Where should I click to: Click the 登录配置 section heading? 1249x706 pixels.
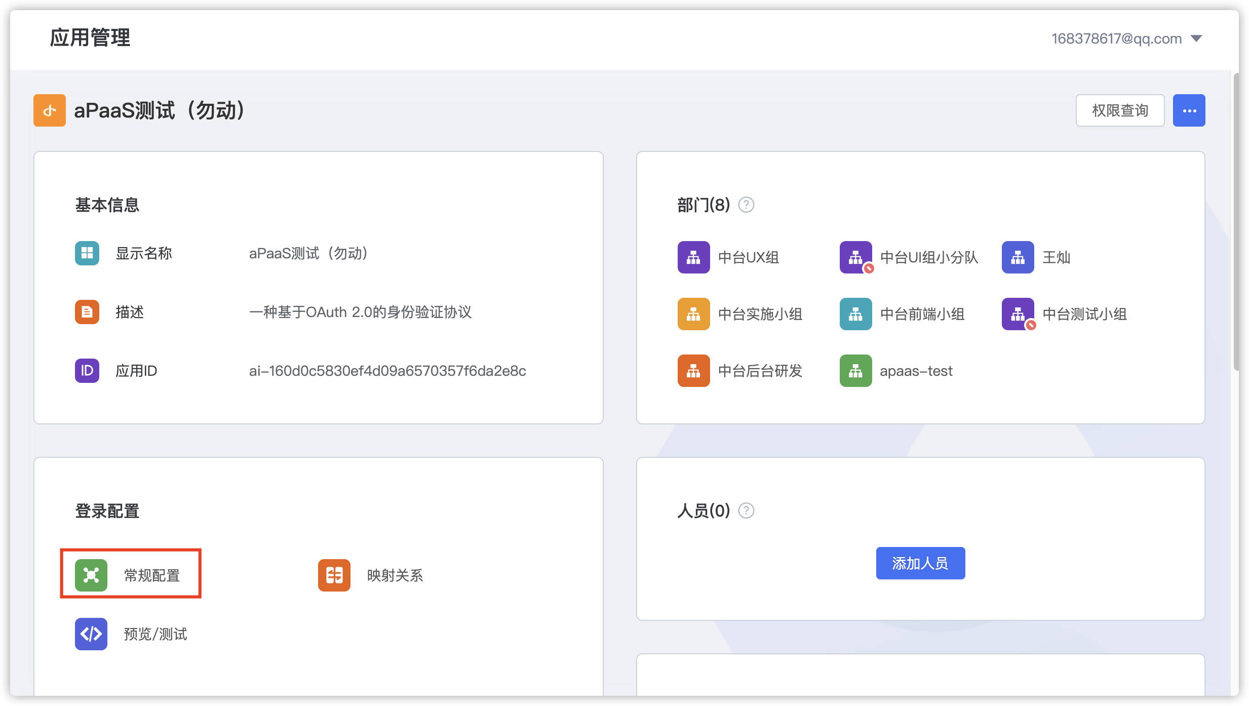point(107,511)
